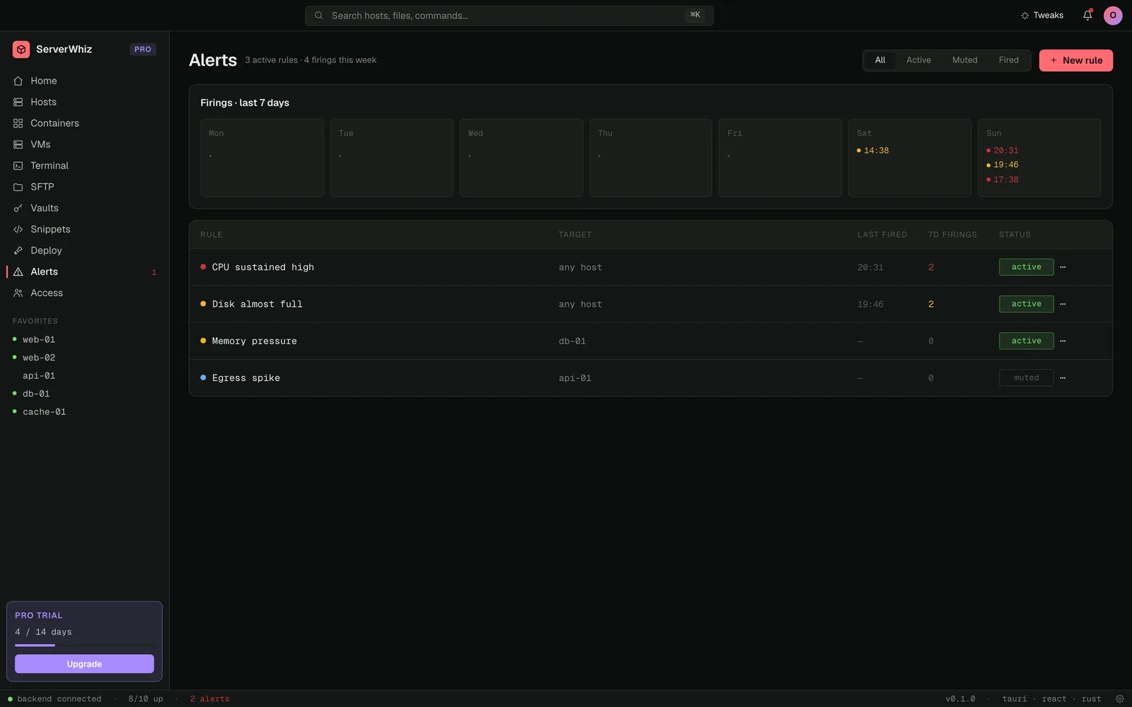Open SFTP file browser
This screenshot has width=1132, height=707.
[x=84, y=187]
